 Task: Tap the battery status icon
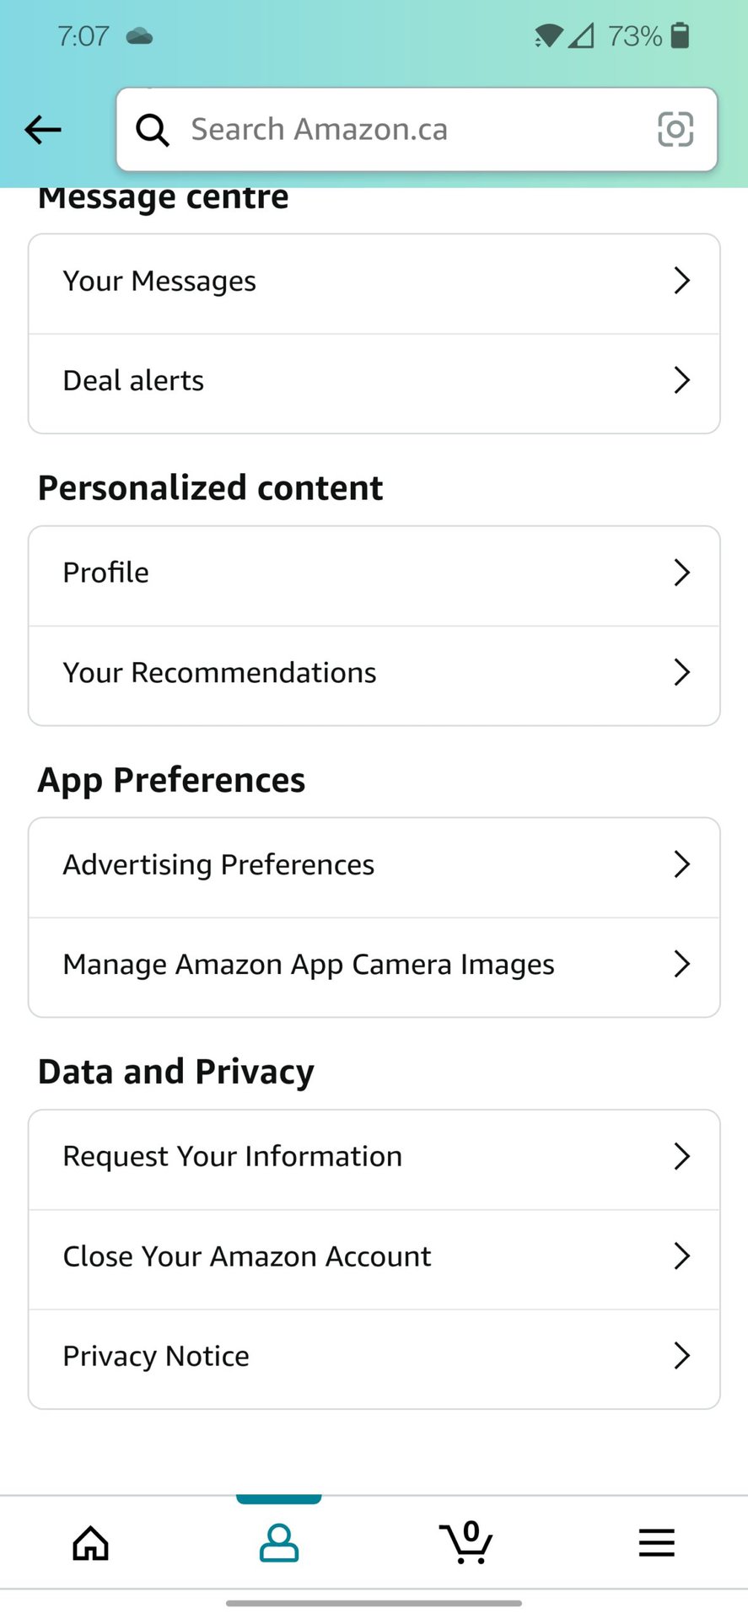680,35
